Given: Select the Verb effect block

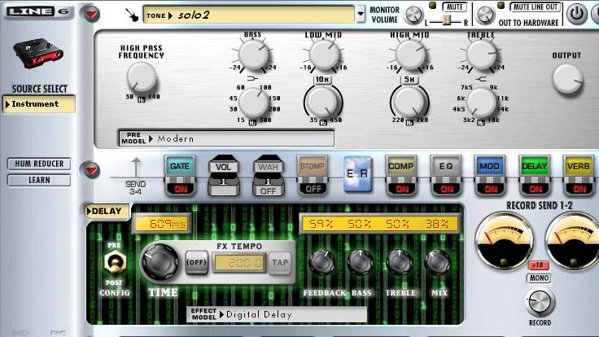Looking at the screenshot, I should 579,166.
